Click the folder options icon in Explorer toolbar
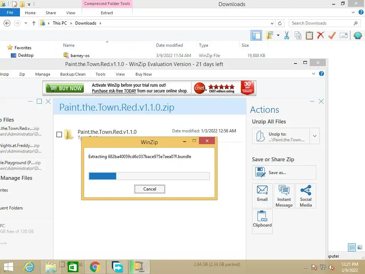Viewport: 365px width, 274px height. tap(269, 36)
